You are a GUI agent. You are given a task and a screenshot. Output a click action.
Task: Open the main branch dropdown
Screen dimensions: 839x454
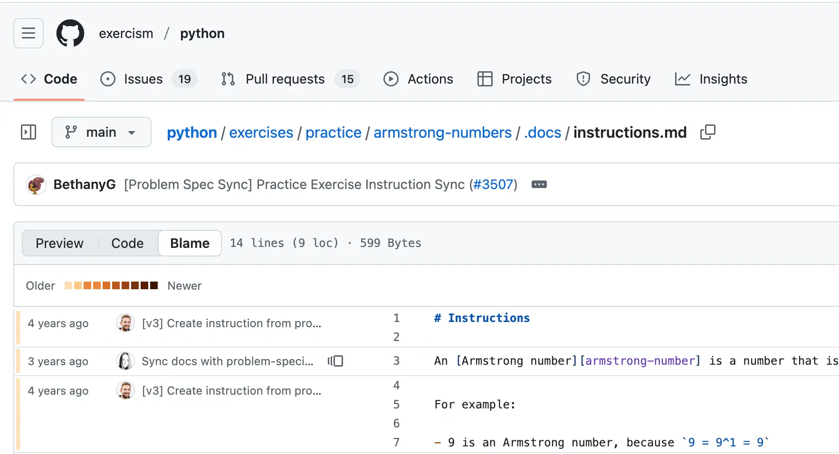(x=101, y=132)
